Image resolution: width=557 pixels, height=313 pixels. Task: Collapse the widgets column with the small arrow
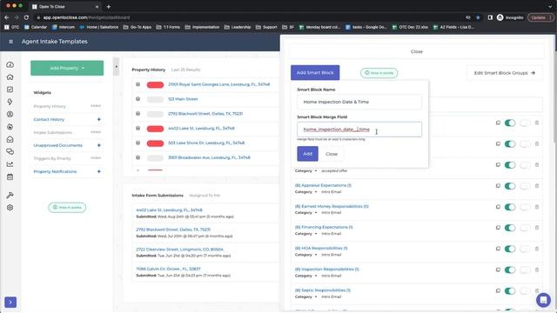[x=116, y=67]
